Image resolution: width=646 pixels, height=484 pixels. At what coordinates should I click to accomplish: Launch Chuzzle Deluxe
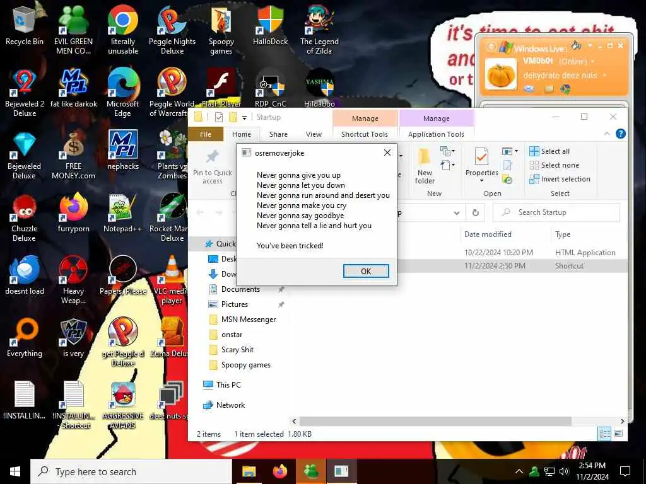point(25,217)
